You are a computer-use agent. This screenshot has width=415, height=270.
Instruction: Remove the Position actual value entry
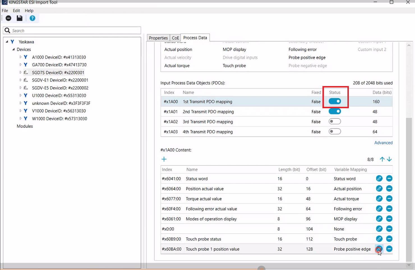389,189
